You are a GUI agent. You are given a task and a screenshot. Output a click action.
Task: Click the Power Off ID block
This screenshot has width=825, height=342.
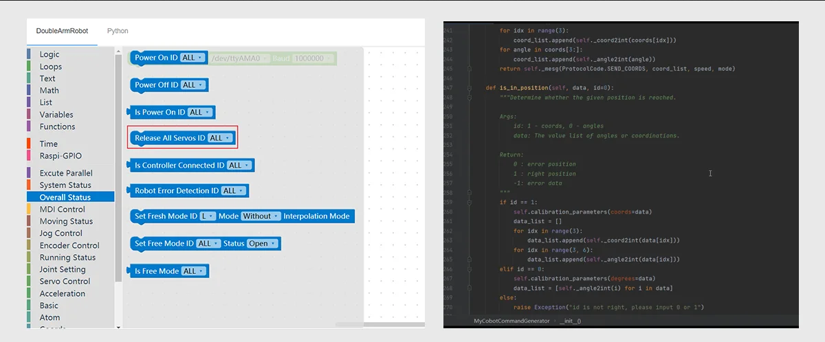tap(155, 85)
